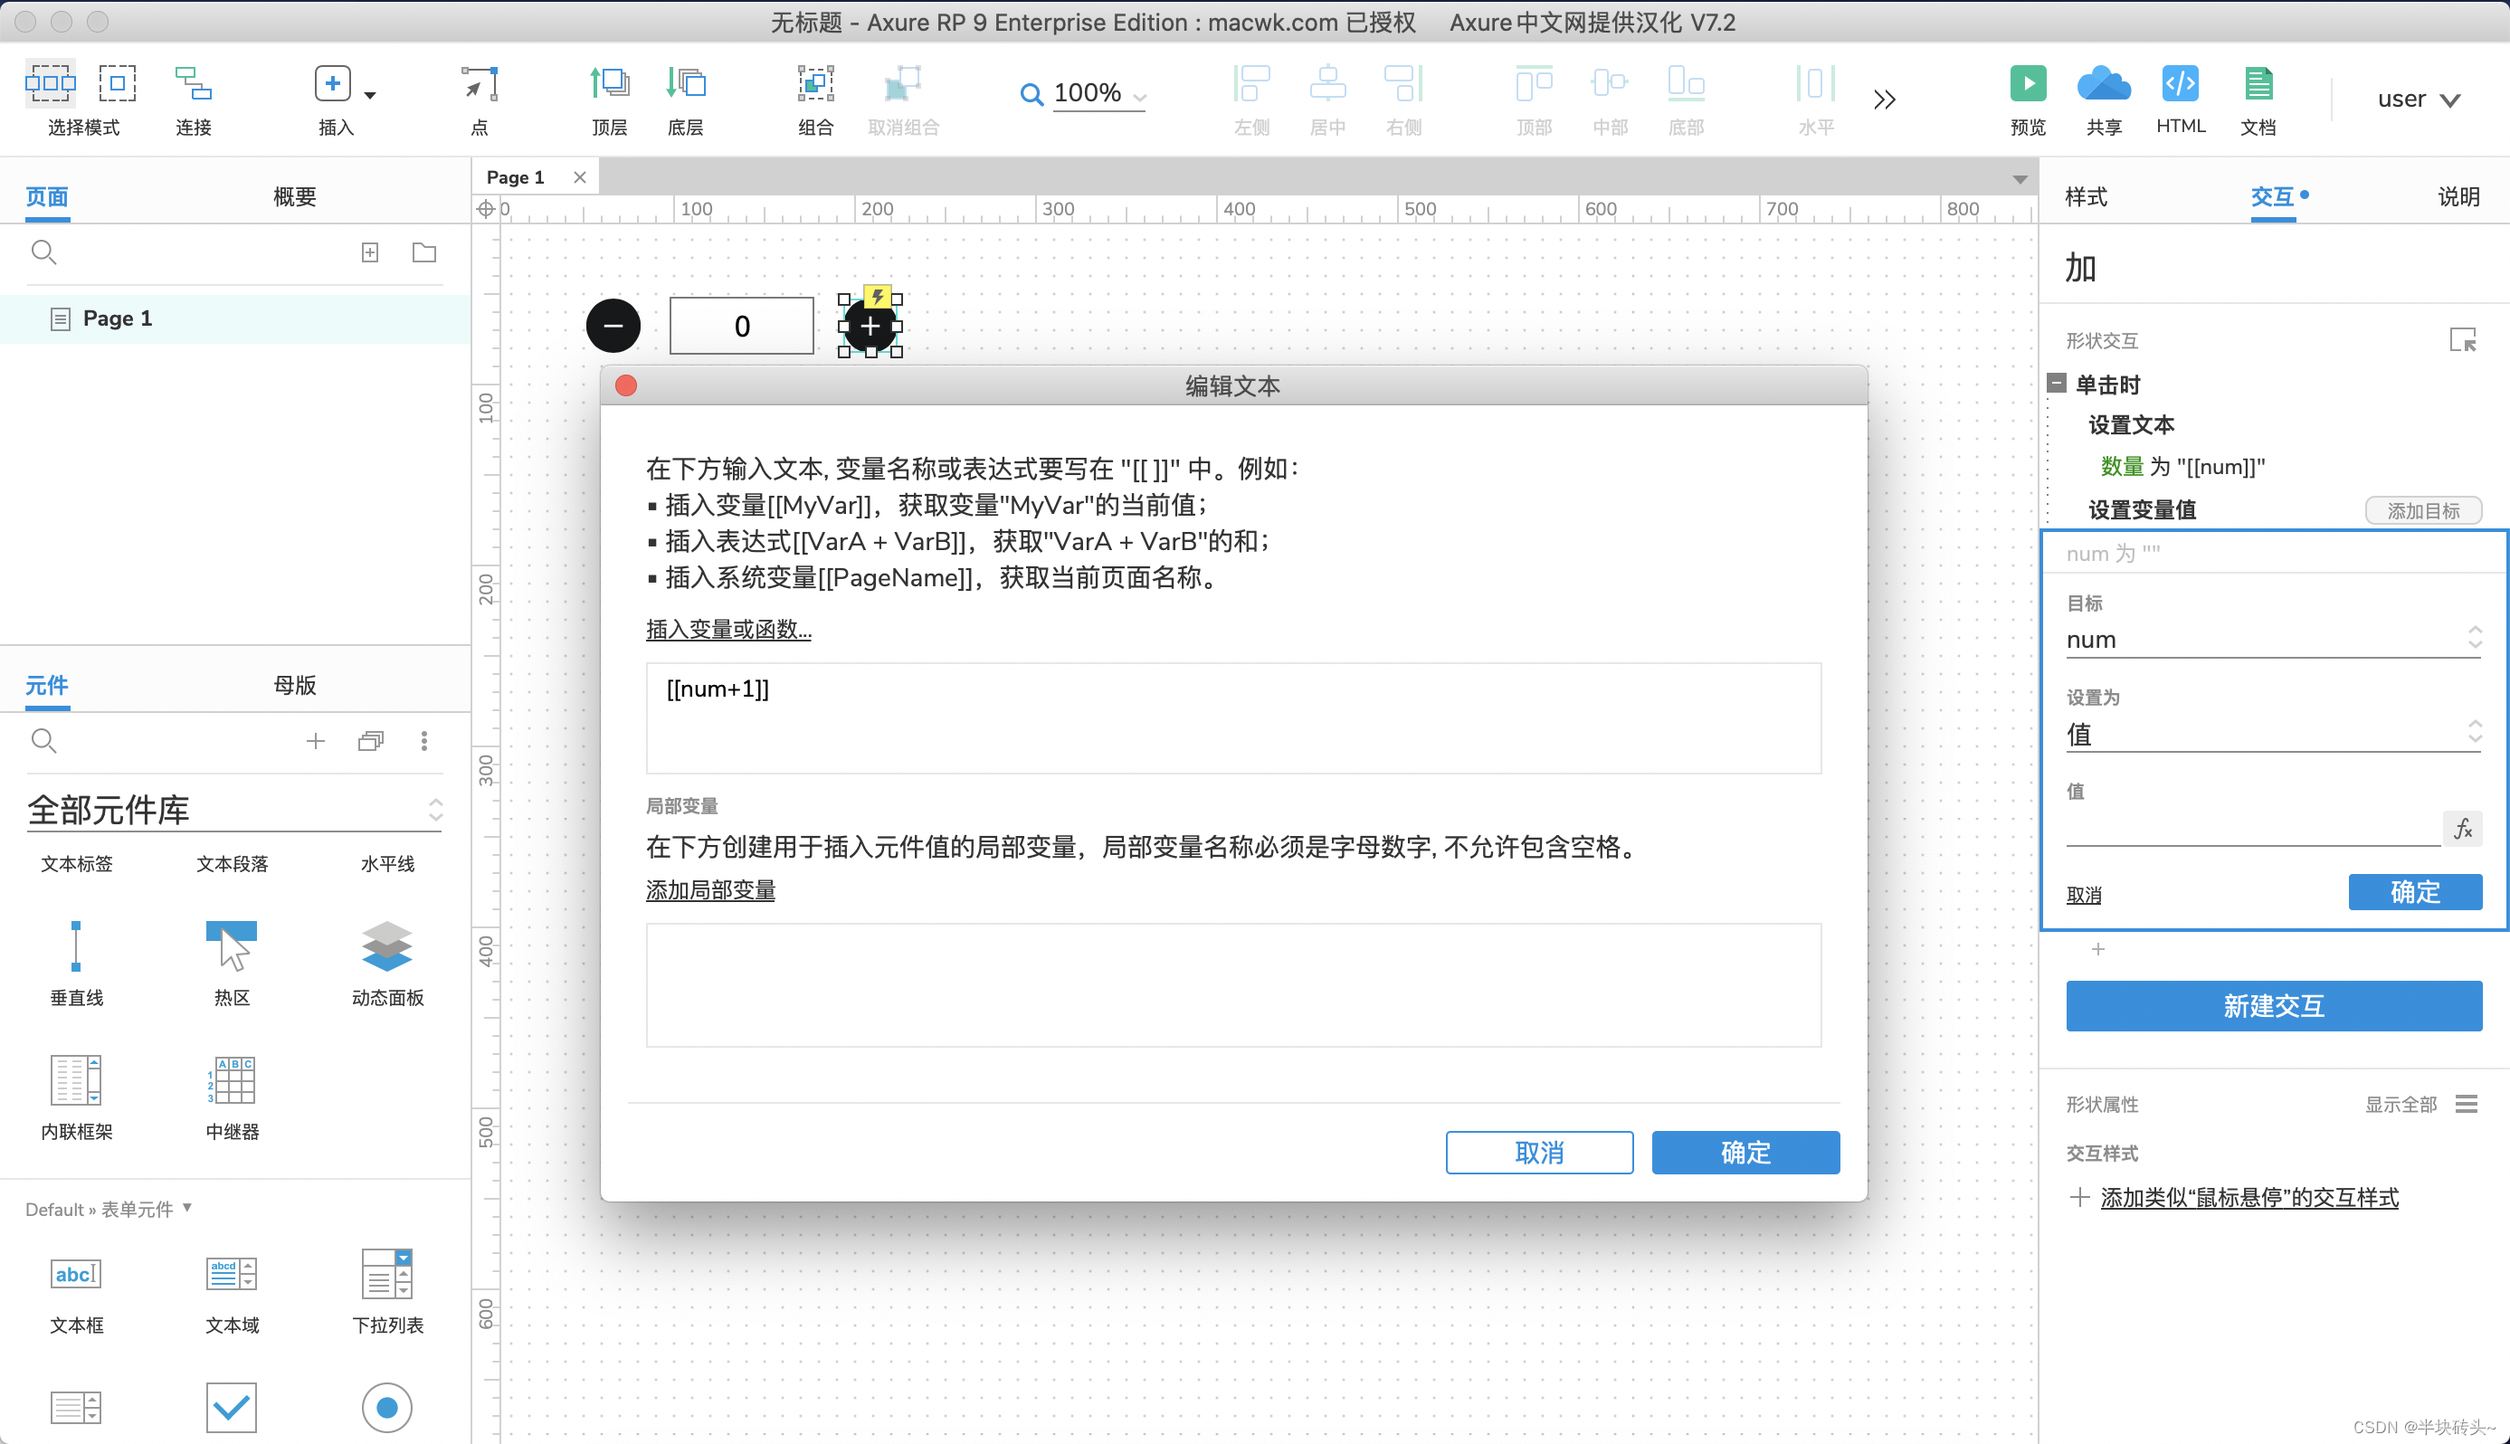Click 确定 button in edit text dialog

1745,1153
